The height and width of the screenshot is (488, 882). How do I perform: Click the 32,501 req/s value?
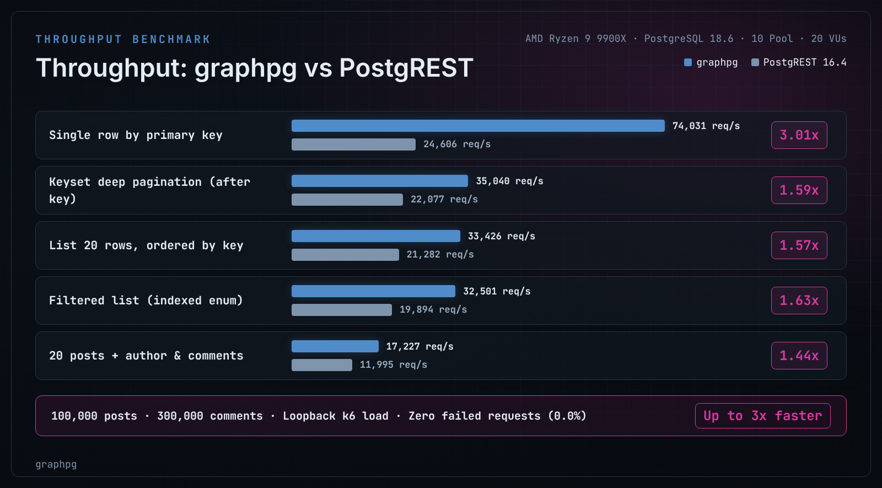coord(497,291)
